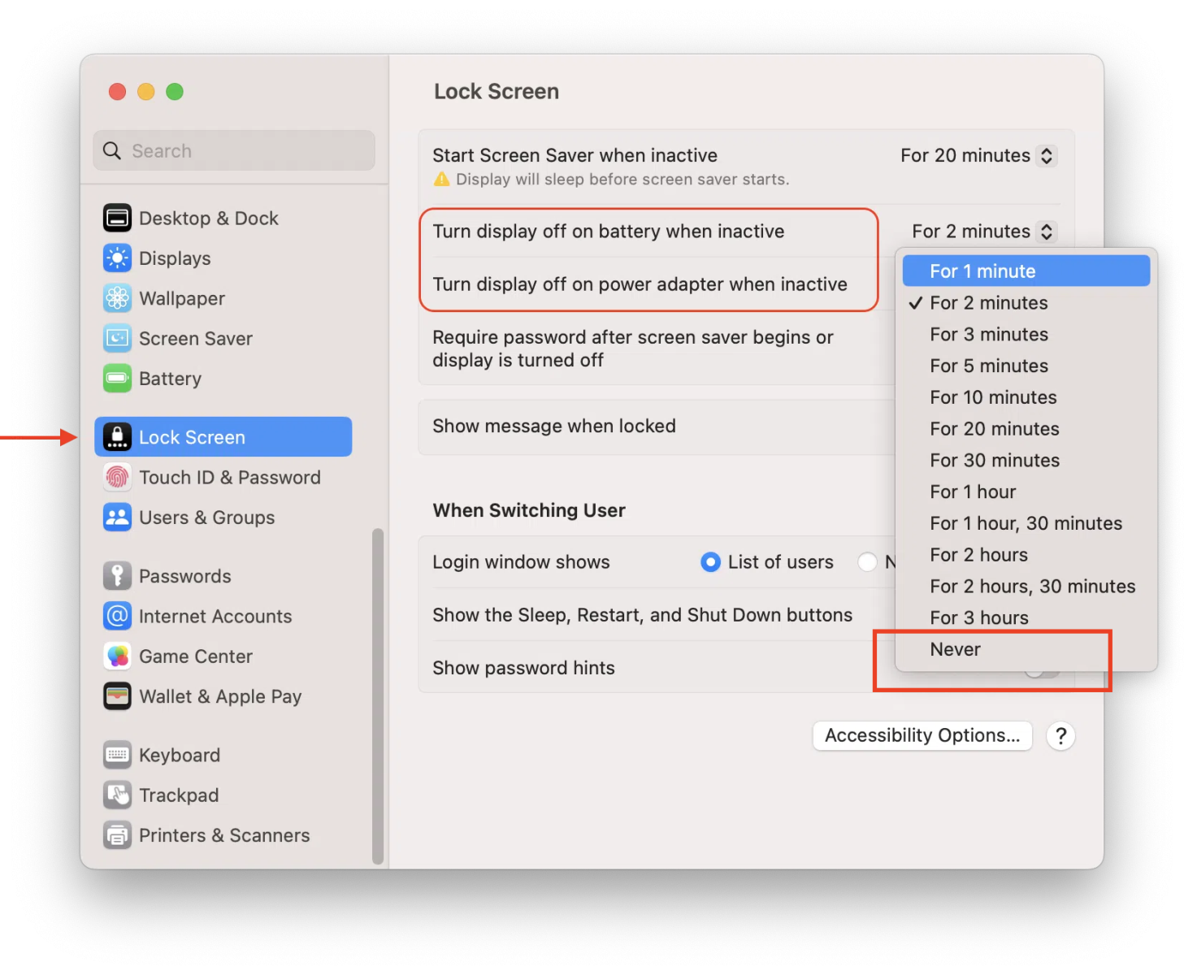This screenshot has width=1184, height=975.
Task: Choose For 1 minute from the menu
Action: (1026, 271)
